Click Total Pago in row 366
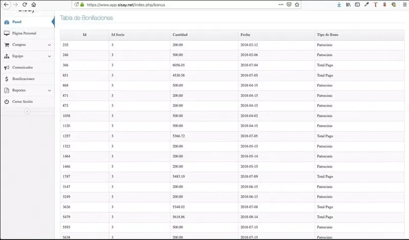409x240 pixels. pos(325,65)
